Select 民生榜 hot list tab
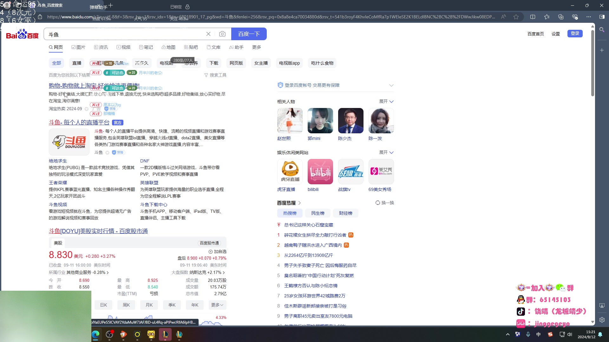 coord(318,213)
